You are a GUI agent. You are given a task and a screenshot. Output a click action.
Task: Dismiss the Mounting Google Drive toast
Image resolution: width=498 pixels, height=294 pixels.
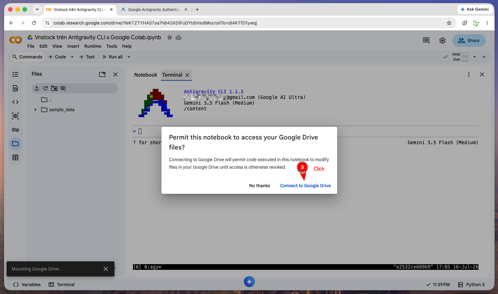[x=106, y=269]
